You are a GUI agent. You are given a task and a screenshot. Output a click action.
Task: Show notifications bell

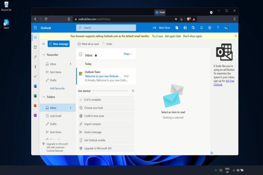point(202,28)
